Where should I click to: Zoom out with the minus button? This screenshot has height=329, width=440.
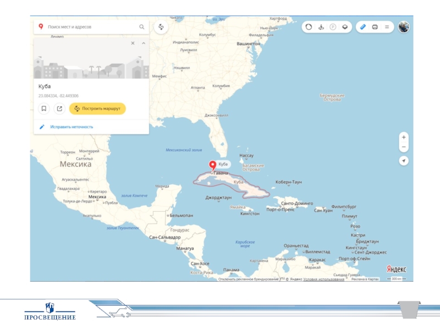[x=404, y=147]
